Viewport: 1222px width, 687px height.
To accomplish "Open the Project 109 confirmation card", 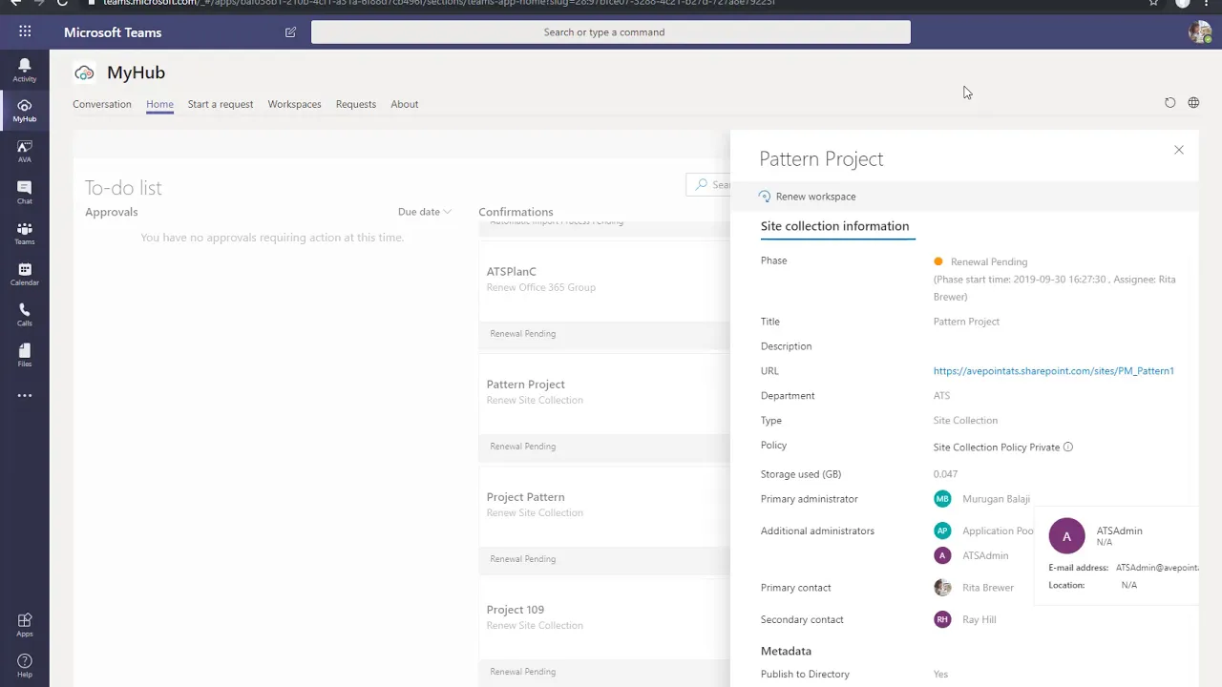I will (603, 634).
